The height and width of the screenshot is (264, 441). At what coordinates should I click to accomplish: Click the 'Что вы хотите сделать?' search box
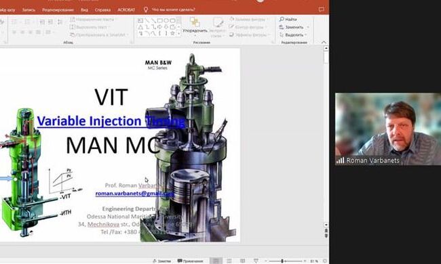click(x=170, y=10)
